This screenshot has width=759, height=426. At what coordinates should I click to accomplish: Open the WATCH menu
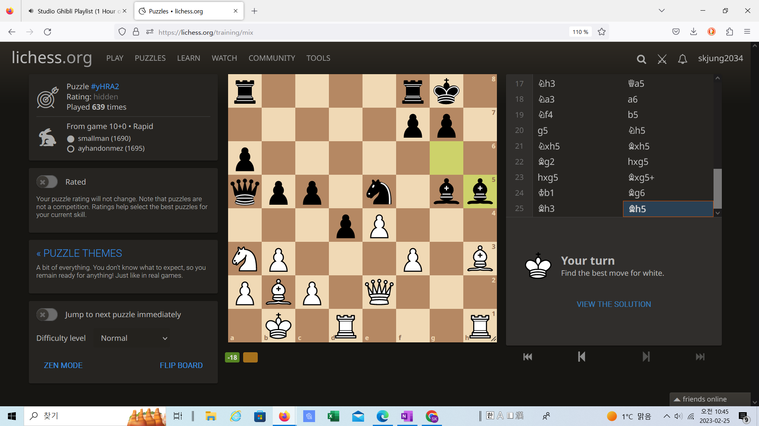[224, 58]
